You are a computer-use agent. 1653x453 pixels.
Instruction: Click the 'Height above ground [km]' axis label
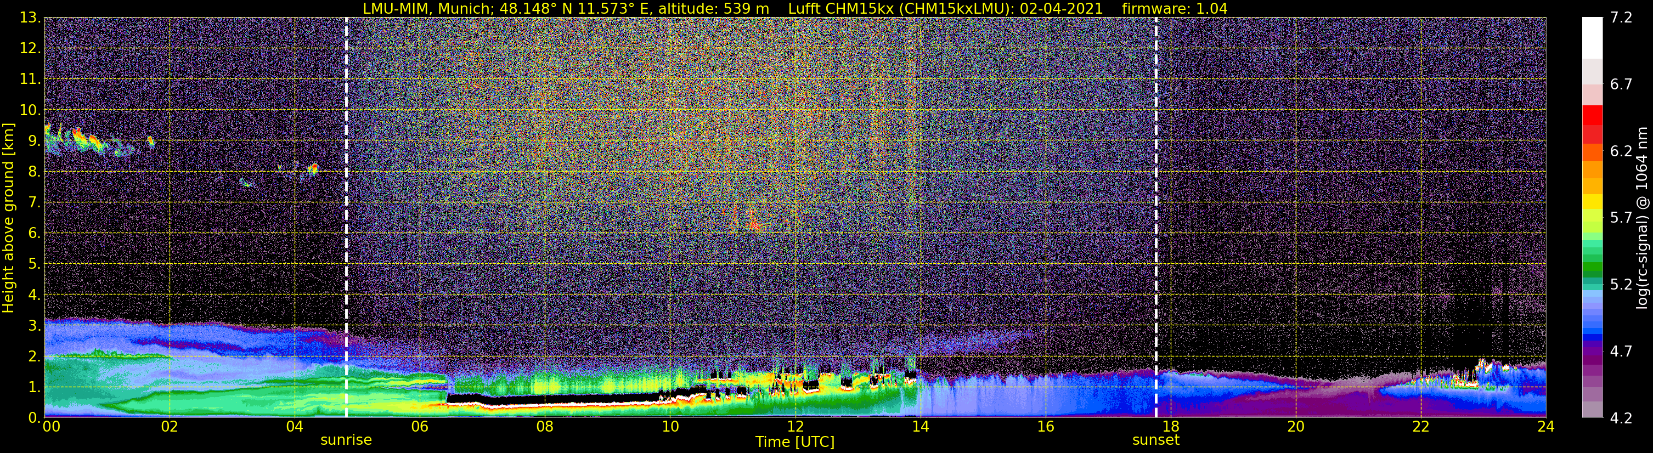(x=8, y=218)
